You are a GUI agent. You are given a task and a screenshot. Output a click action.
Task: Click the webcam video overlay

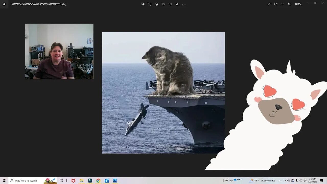[x=59, y=51]
